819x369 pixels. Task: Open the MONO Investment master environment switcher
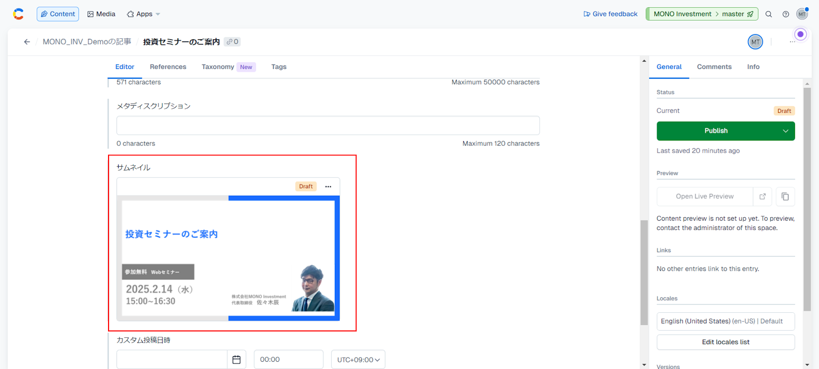[702, 14]
